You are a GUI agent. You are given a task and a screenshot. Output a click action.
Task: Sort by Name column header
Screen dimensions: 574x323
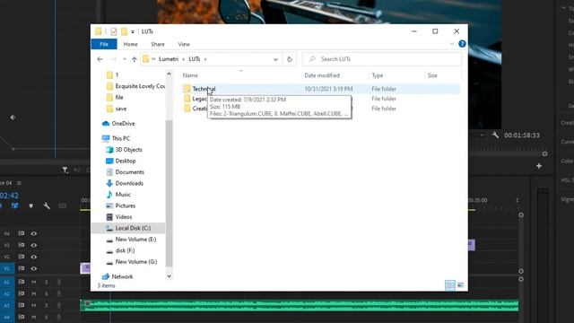(190, 75)
